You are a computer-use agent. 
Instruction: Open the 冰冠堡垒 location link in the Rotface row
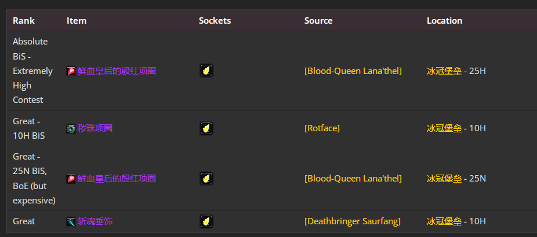444,128
